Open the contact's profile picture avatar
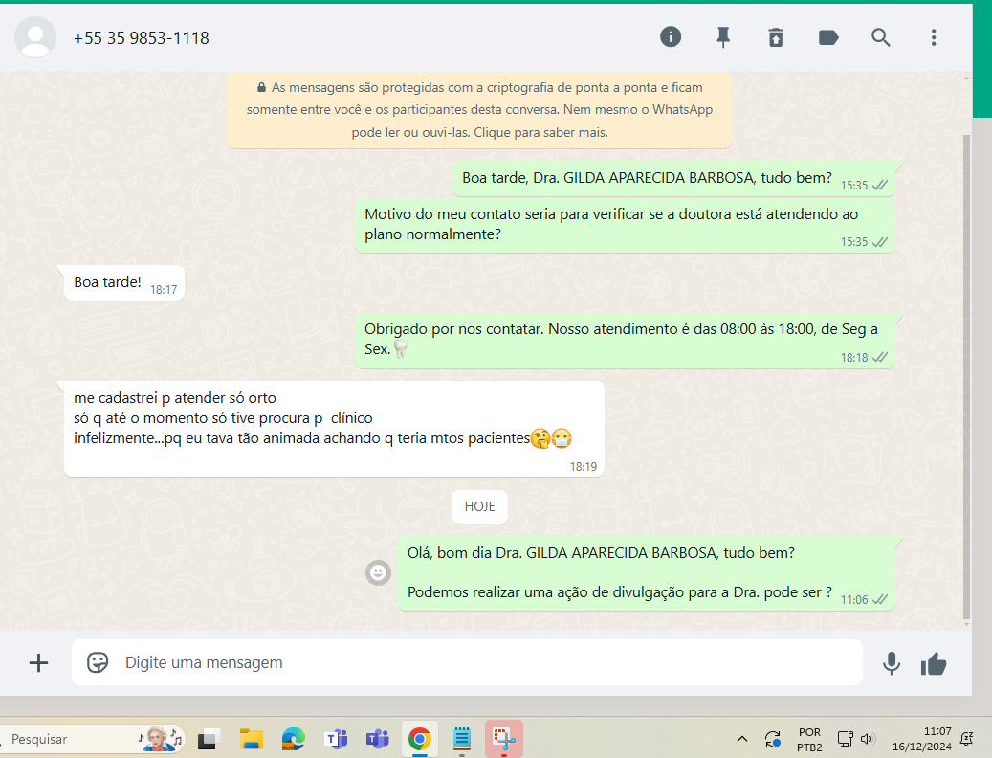This screenshot has height=758, width=992. coord(35,37)
